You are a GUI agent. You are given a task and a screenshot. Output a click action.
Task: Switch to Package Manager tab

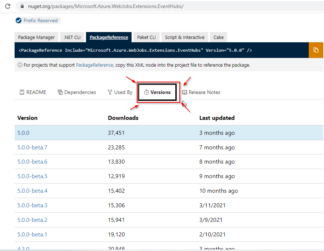point(36,37)
